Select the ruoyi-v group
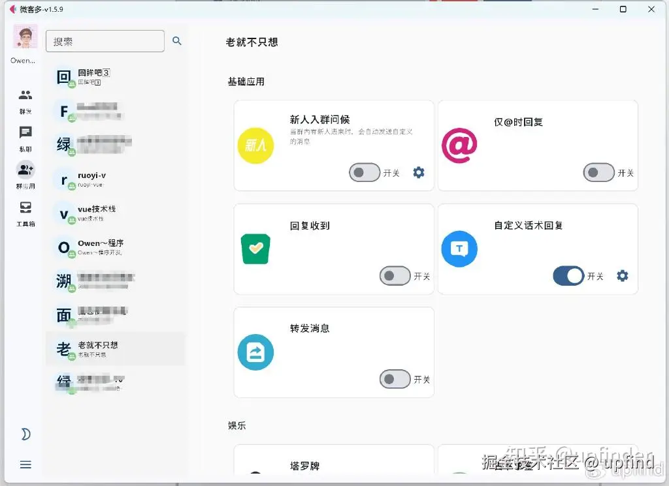Image resolution: width=669 pixels, height=486 pixels. (115, 179)
